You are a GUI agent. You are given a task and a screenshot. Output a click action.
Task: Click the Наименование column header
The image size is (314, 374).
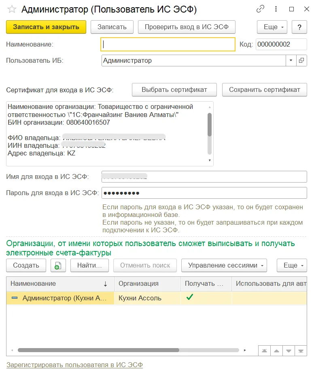[60, 284]
